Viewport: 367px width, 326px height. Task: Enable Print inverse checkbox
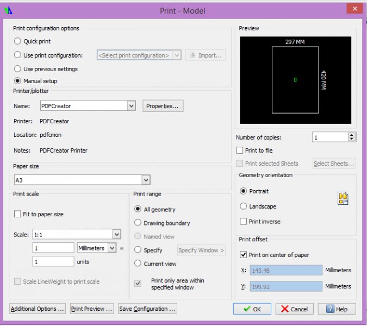tap(244, 222)
